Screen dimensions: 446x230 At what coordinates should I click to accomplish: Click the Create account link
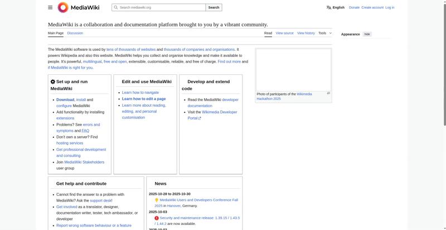click(x=372, y=7)
